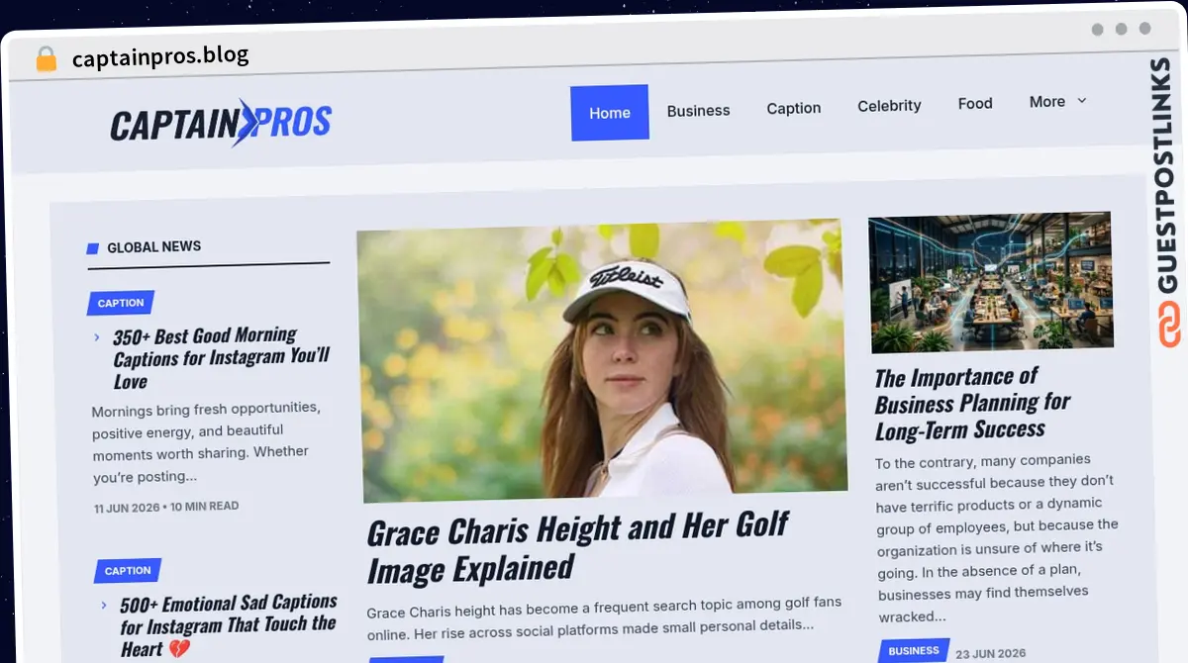Screen dimensions: 1188x663
Task: Open 350+ Best Good Morning Captions article
Action: 221,358
